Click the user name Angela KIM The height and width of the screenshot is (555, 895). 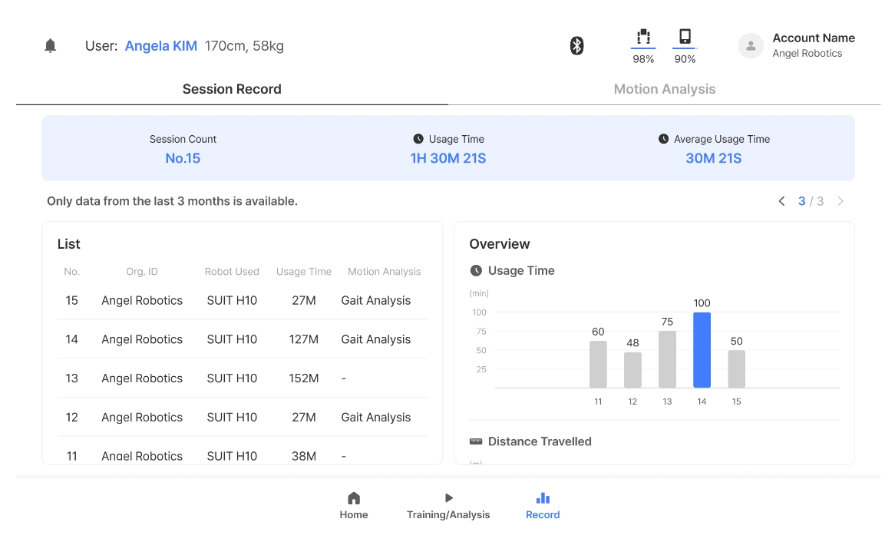pyautogui.click(x=161, y=46)
